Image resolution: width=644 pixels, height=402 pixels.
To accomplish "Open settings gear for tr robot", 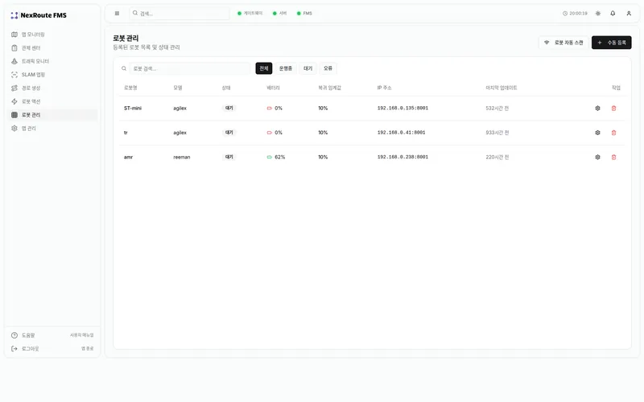I will coord(597,133).
